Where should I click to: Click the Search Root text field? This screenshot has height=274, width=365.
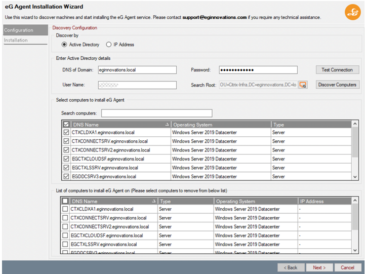pos(258,85)
